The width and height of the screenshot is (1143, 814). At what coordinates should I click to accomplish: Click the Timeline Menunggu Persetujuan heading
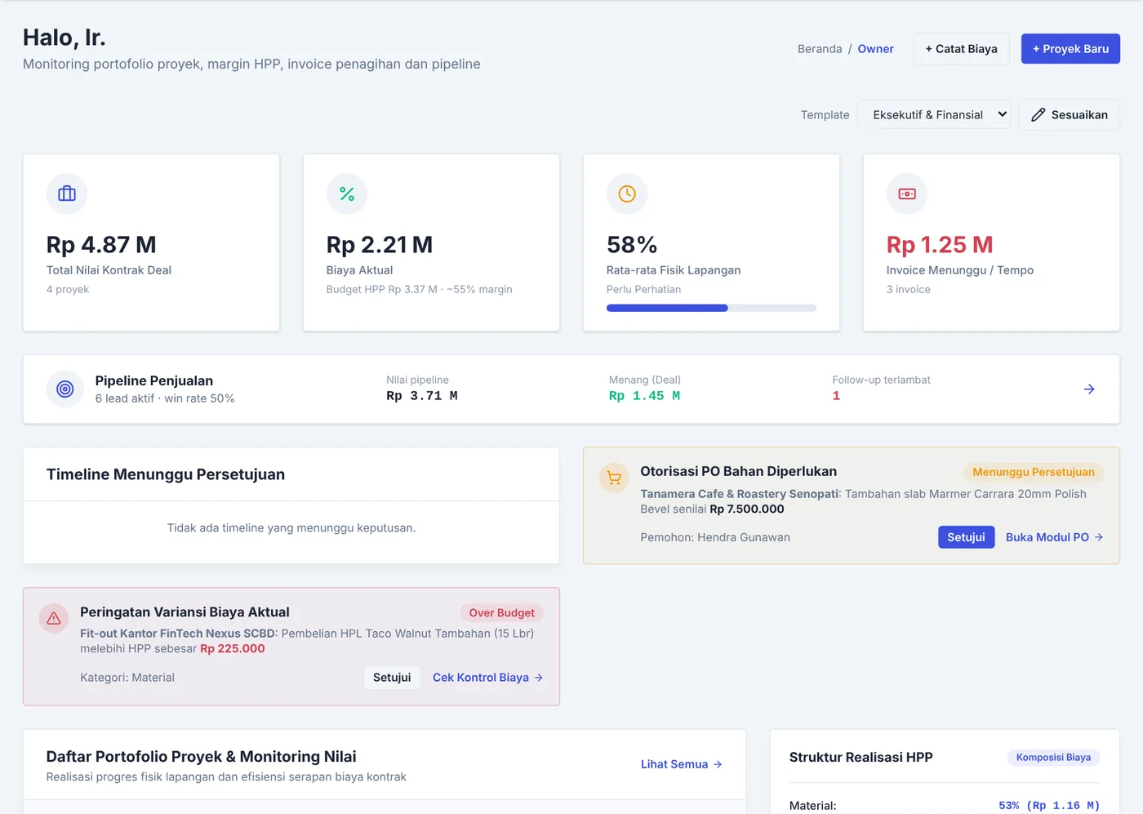point(166,474)
